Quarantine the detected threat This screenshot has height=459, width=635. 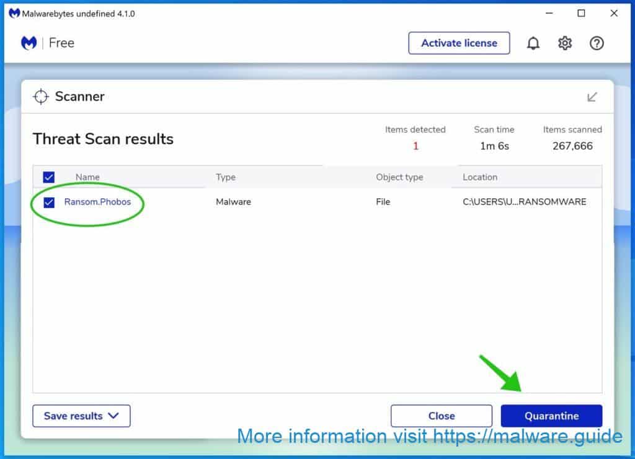[x=551, y=416]
